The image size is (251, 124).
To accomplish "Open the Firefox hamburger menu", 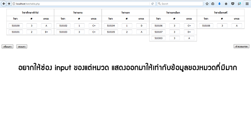I will tap(247, 4).
